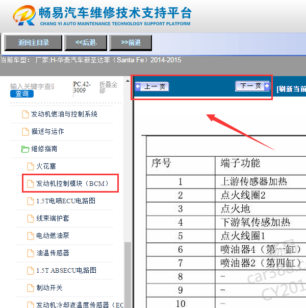Open 制动开关 document
The image size is (306, 308).
pyautogui.click(x=49, y=288)
